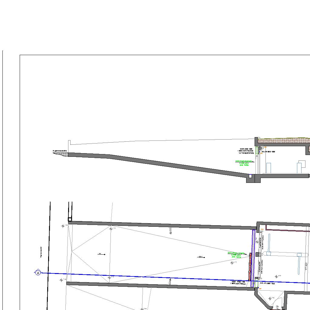Click the AKL-M 900/600 label in section view
The image size is (310, 310).
268,152
